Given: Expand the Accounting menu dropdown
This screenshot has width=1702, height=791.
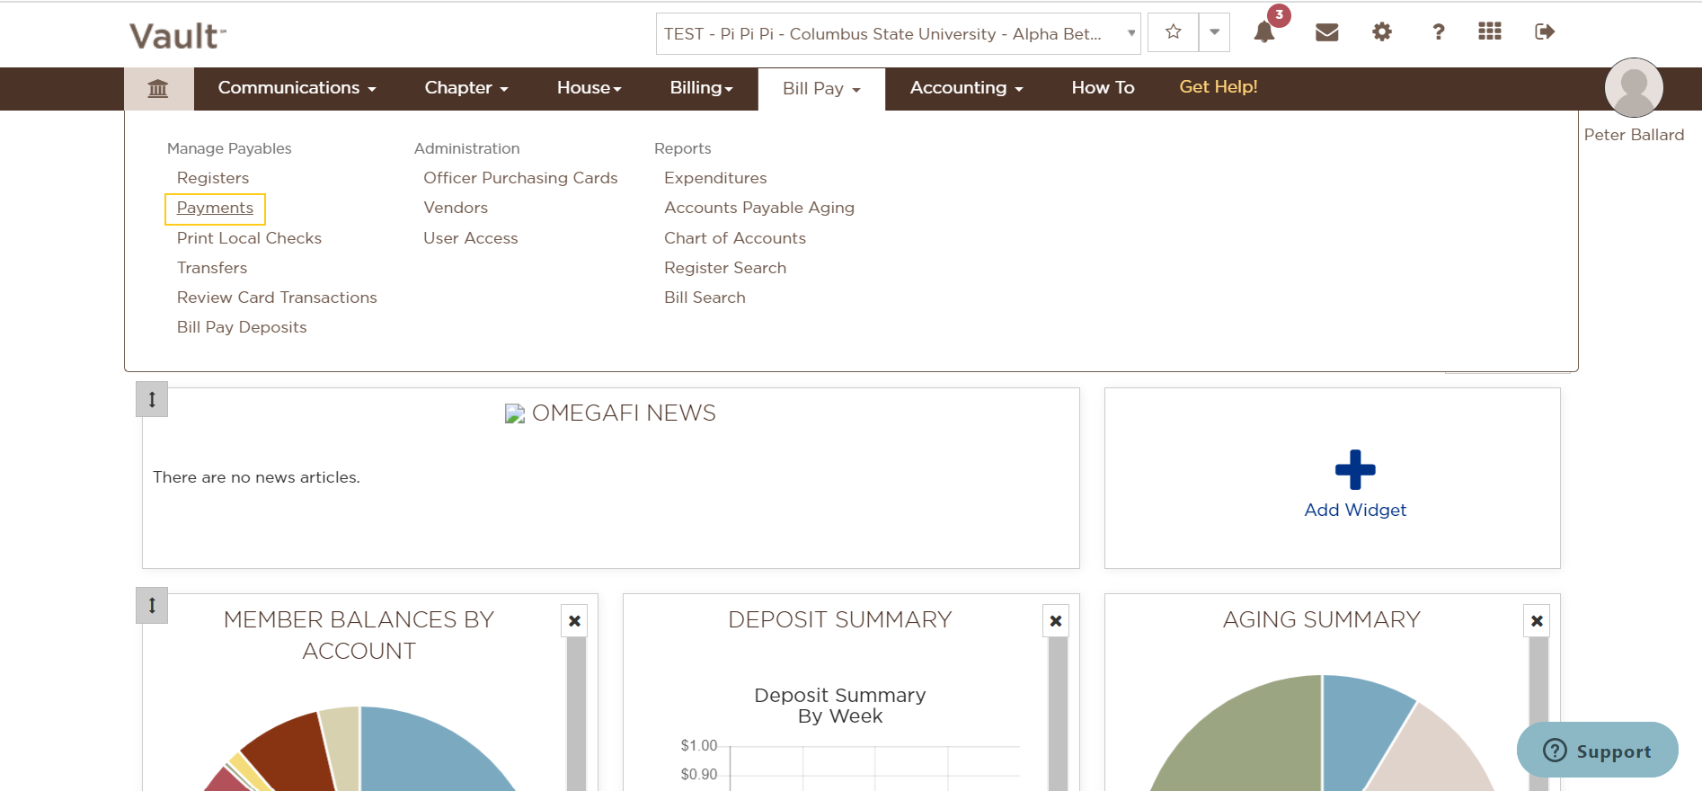Looking at the screenshot, I should coord(966,88).
